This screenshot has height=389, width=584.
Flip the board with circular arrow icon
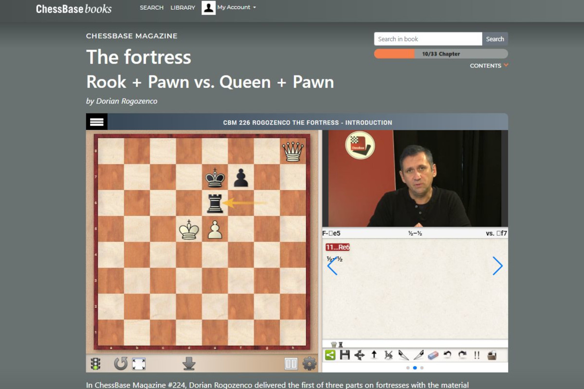tap(120, 363)
